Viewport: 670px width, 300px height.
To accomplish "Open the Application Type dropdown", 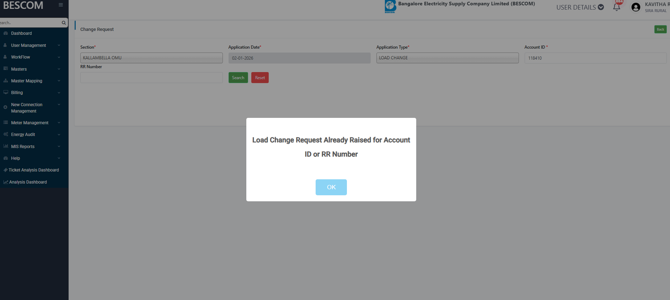I will pyautogui.click(x=447, y=58).
